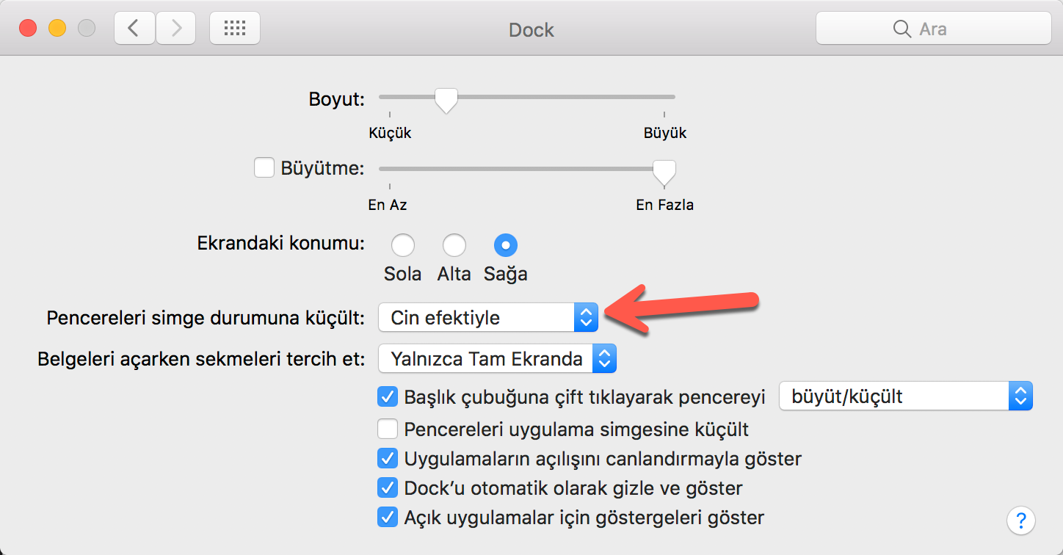Image resolution: width=1063 pixels, height=555 pixels.
Task: Go back with the left chevron button
Action: click(x=134, y=29)
